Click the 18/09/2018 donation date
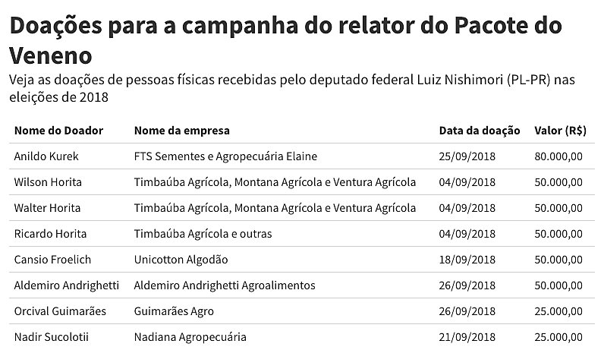This screenshot has height=350, width=604. (467, 260)
